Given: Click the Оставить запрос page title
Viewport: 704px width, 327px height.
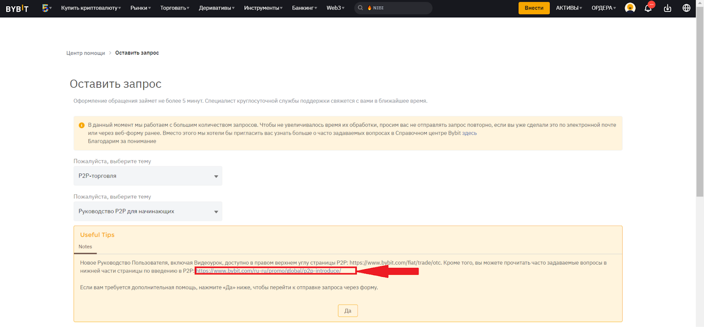Looking at the screenshot, I should point(116,84).
